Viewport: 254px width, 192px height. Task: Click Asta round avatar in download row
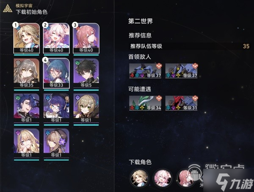[x=186, y=178]
